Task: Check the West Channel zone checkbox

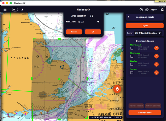Action: tap(132, 48)
